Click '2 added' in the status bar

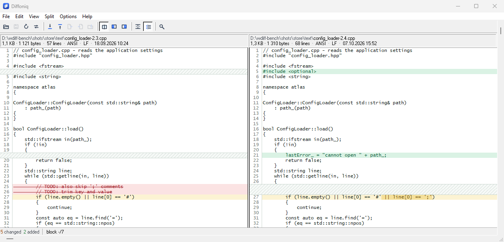tap(31, 232)
